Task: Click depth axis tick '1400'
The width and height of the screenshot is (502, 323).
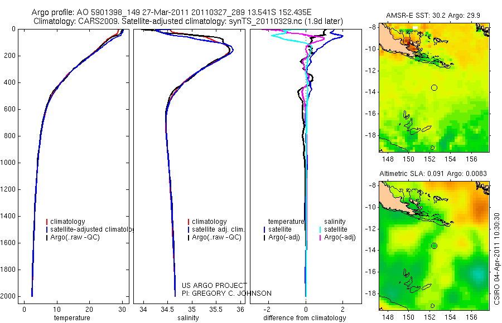Action: 8,216
